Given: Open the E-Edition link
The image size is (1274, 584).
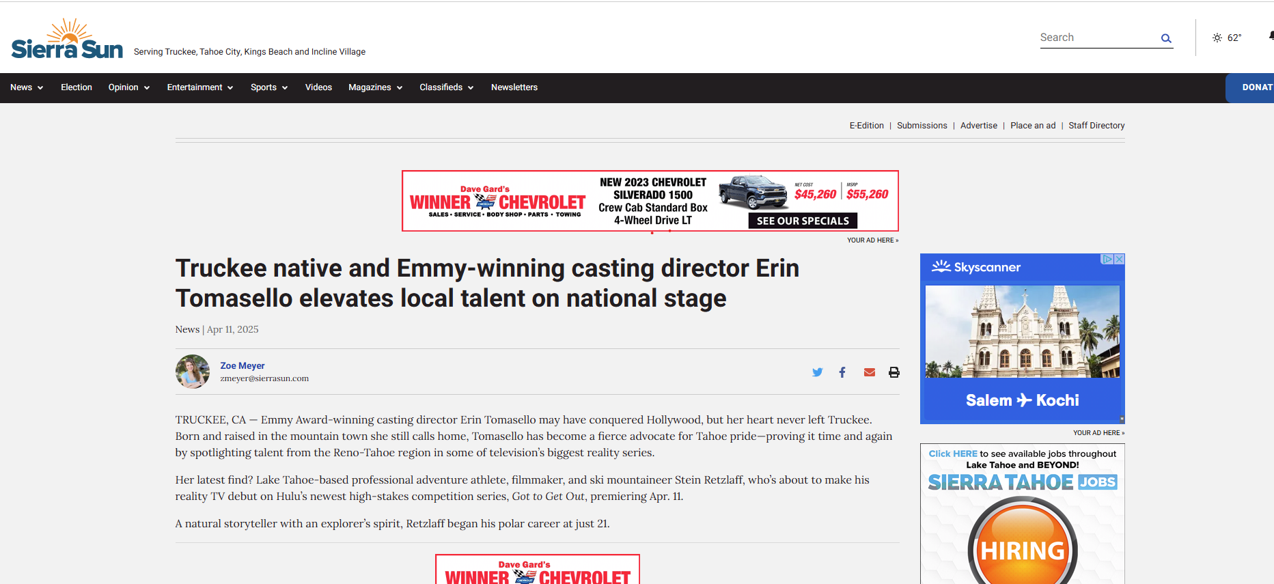Looking at the screenshot, I should [866, 126].
